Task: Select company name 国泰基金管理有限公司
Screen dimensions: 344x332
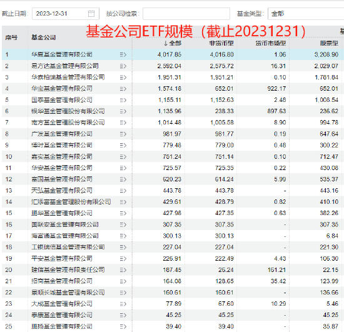Action: click(x=62, y=100)
